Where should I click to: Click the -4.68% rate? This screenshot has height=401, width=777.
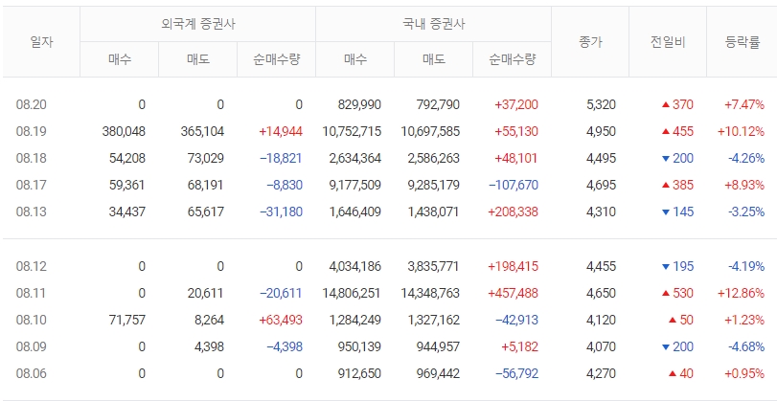(x=746, y=346)
